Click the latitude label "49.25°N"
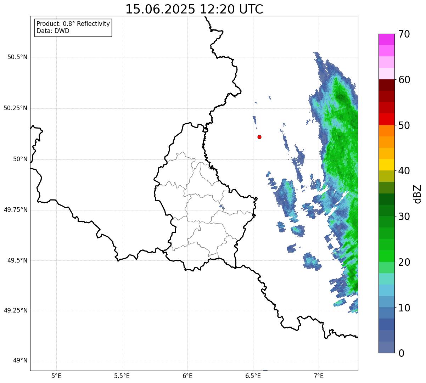 tap(16, 310)
